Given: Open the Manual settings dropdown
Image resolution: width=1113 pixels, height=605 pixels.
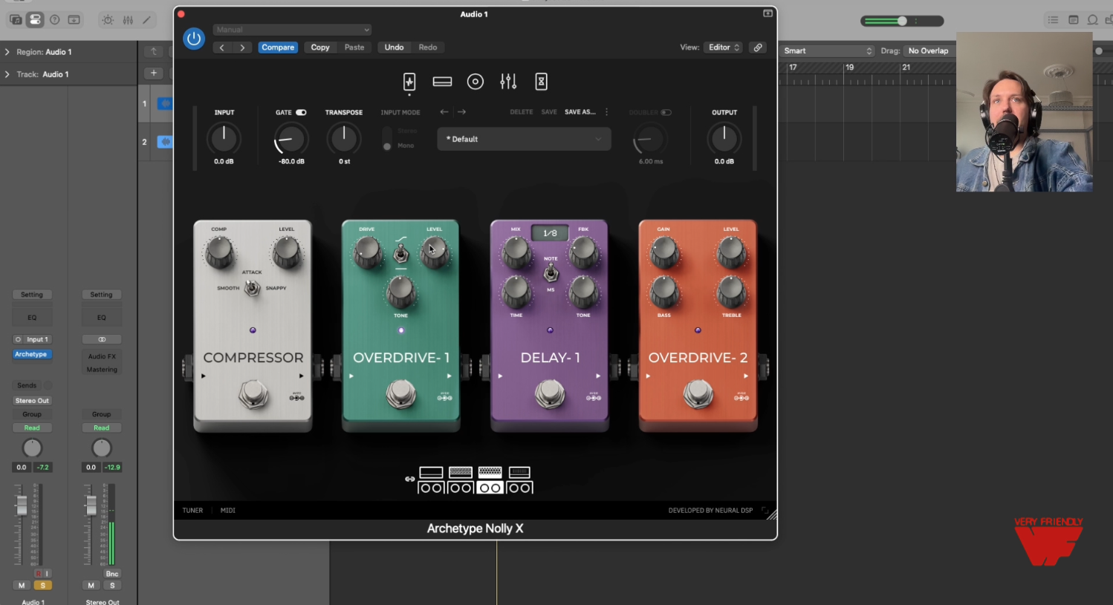Looking at the screenshot, I should click(x=293, y=30).
